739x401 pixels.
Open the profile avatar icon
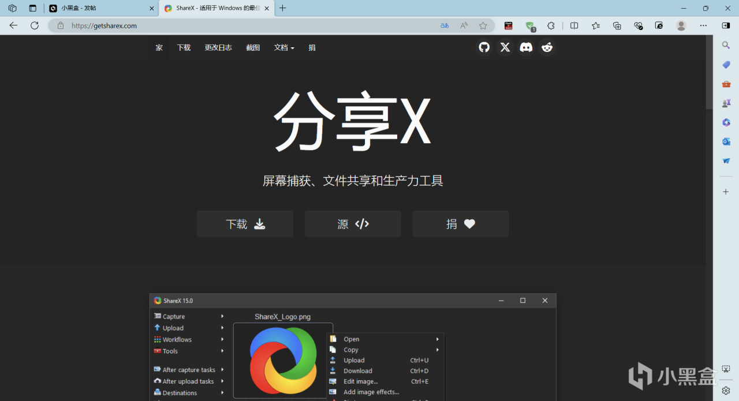coord(681,25)
